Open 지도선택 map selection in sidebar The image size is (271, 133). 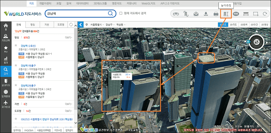pos(6,38)
